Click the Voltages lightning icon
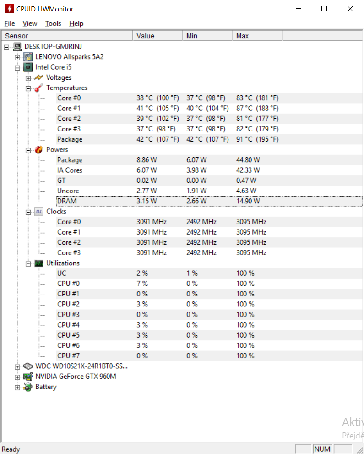Screen dimensions: 364x454 coord(39,78)
